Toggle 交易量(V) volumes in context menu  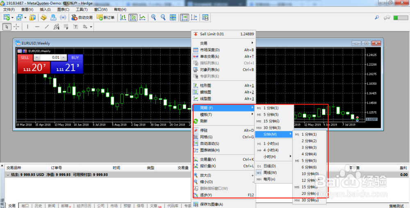pos(223,159)
